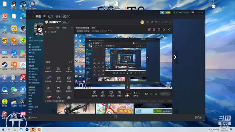
Task: Select the 全屏 1 source row
Action: click(59, 32)
